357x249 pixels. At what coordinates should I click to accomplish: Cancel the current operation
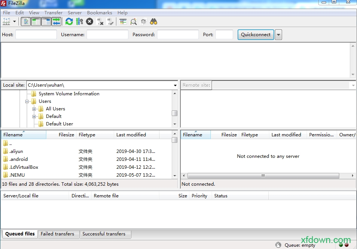click(x=89, y=21)
